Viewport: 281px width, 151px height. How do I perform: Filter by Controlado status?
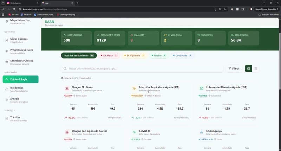[x=182, y=55]
